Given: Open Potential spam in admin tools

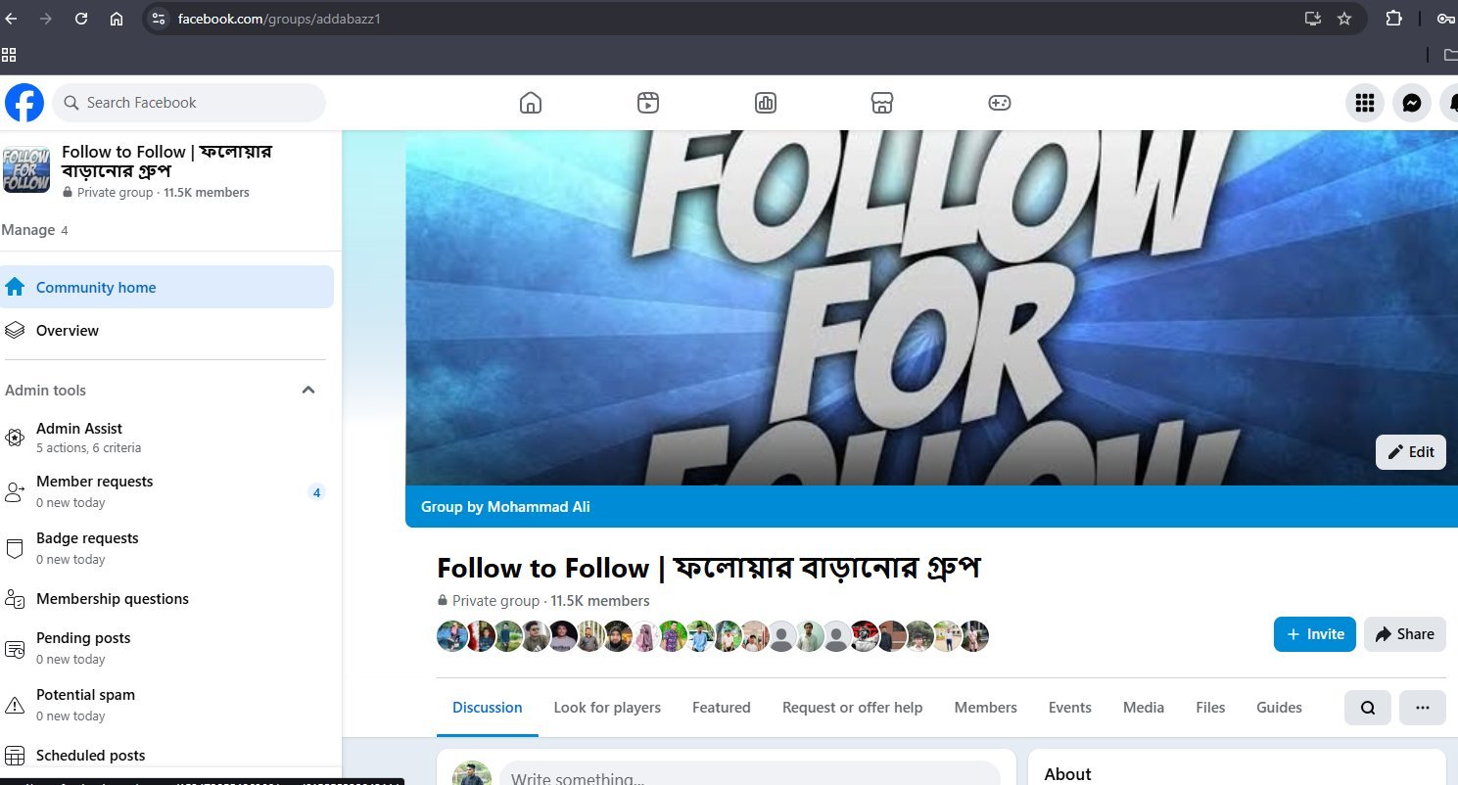Looking at the screenshot, I should (x=166, y=705).
